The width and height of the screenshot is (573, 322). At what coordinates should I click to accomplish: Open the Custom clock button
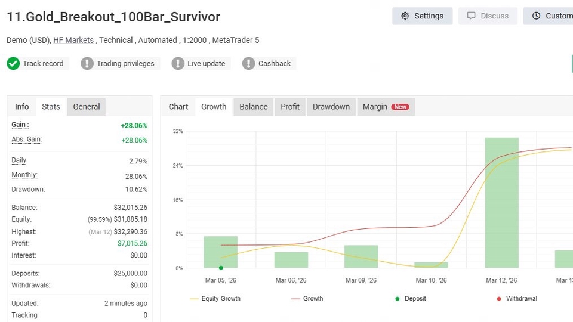click(x=549, y=16)
